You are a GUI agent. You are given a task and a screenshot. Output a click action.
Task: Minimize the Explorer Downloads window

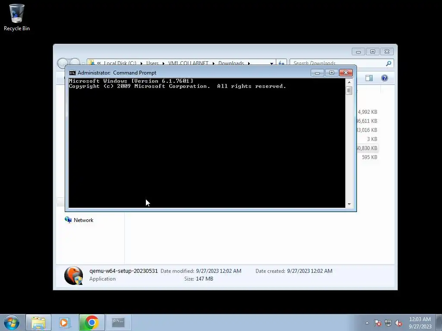pyautogui.click(x=358, y=52)
